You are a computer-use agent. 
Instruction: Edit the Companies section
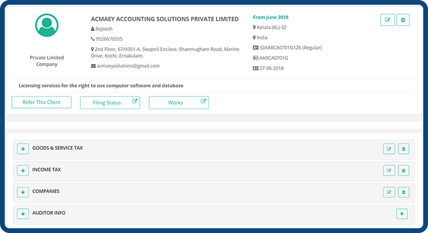tap(389, 192)
